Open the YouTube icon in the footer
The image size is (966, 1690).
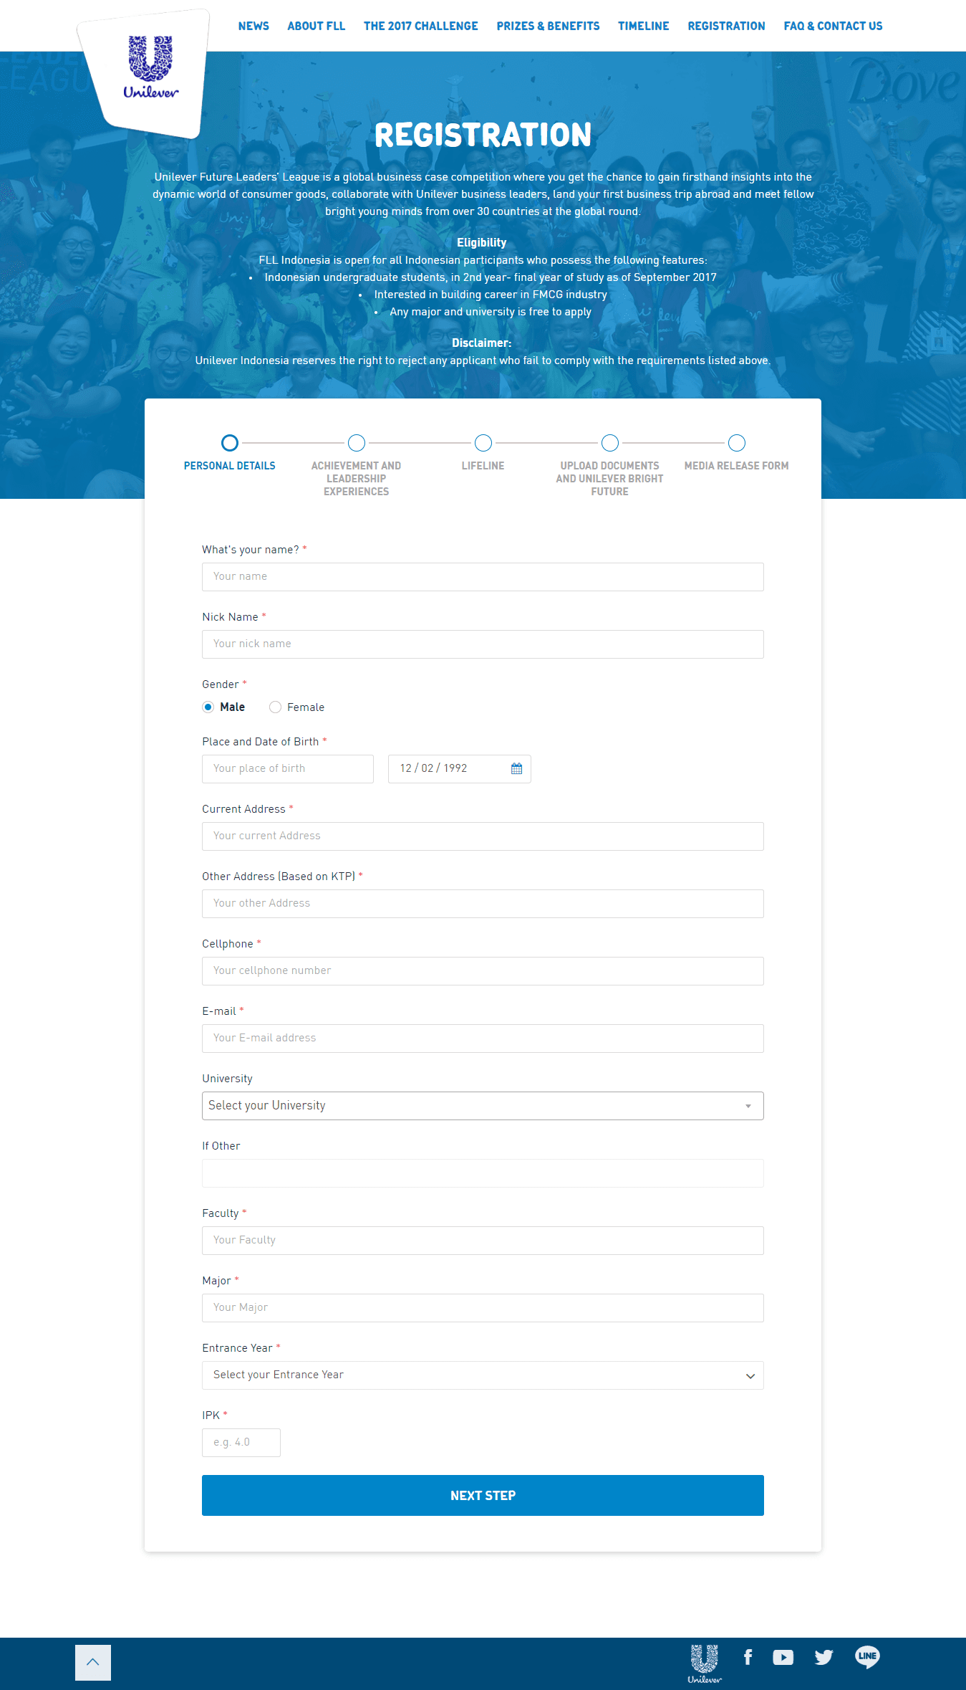tap(783, 1657)
